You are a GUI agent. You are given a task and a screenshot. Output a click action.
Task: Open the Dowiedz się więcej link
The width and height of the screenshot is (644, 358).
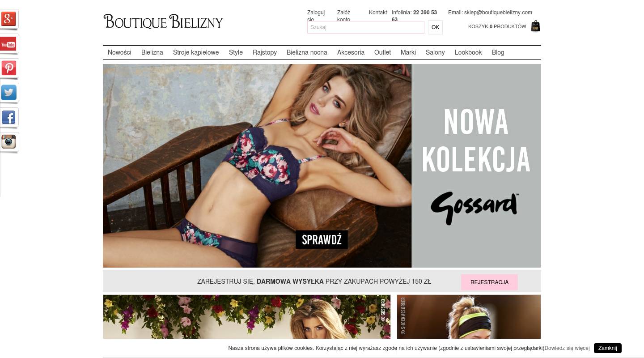(x=567, y=348)
